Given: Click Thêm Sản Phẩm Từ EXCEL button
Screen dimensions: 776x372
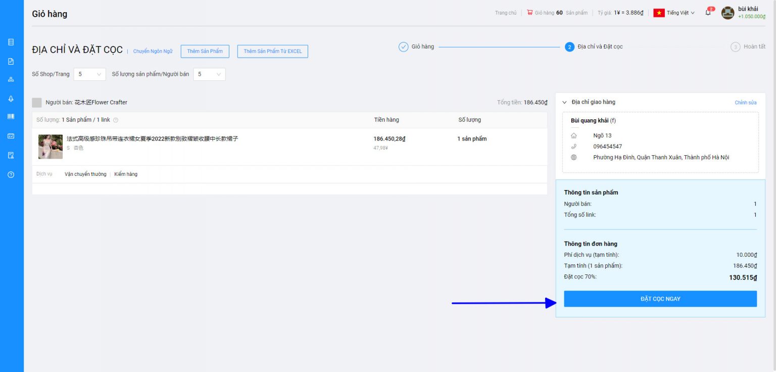Looking at the screenshot, I should (272, 52).
